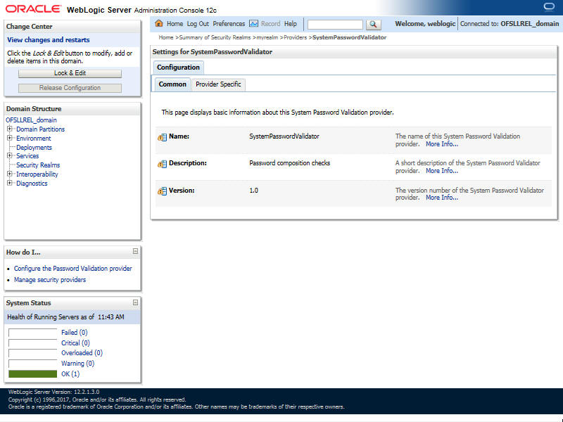Click the Lock & Edit button
This screenshot has width=563, height=422.
(x=70, y=73)
